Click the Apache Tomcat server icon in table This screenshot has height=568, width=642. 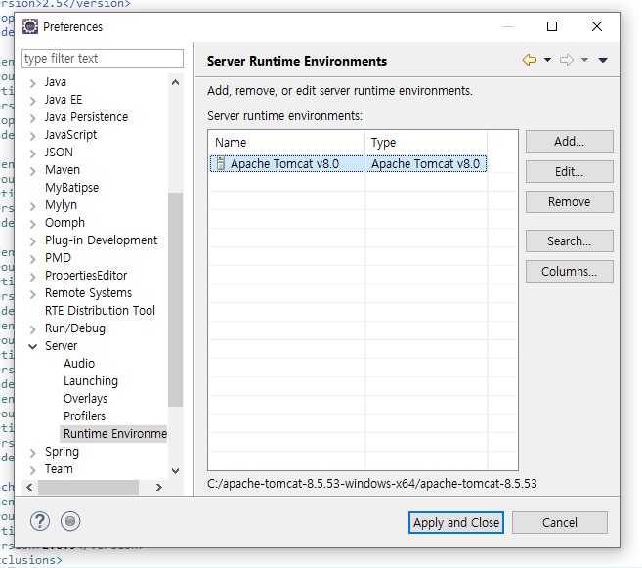pyautogui.click(x=221, y=163)
